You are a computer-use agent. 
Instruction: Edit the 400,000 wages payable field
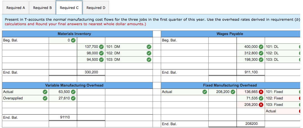(x=251, y=47)
